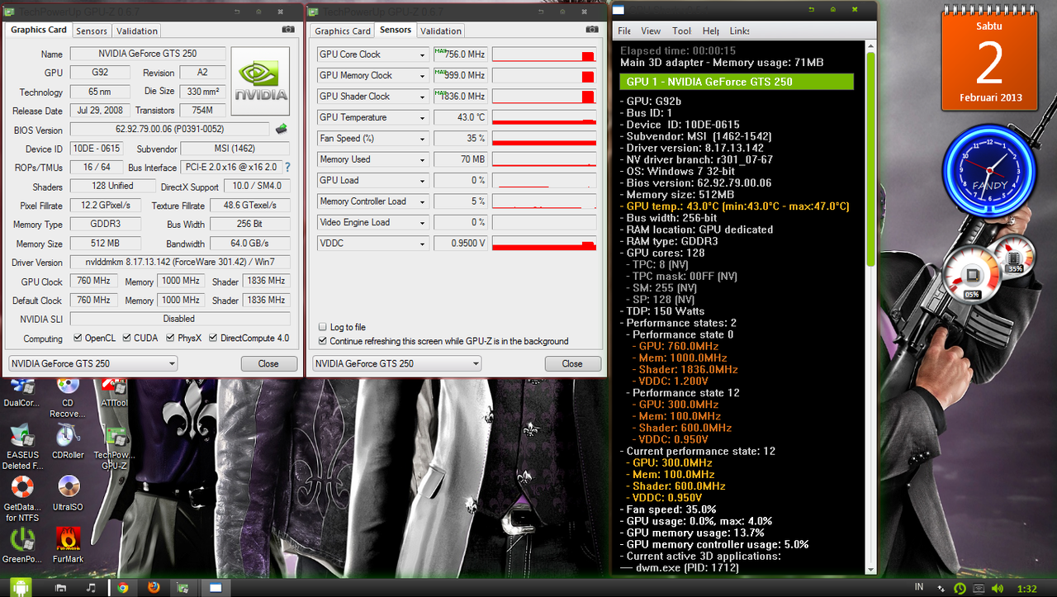1057x597 pixels.
Task: Switch to GPU-Z taskbar button
Action: 183,588
